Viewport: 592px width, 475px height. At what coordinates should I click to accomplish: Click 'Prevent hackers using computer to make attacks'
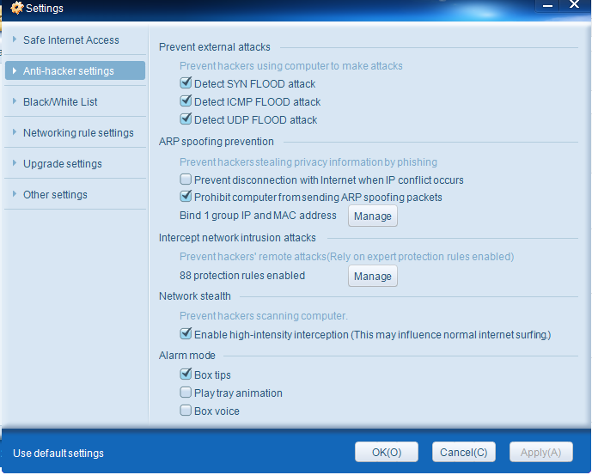291,65
